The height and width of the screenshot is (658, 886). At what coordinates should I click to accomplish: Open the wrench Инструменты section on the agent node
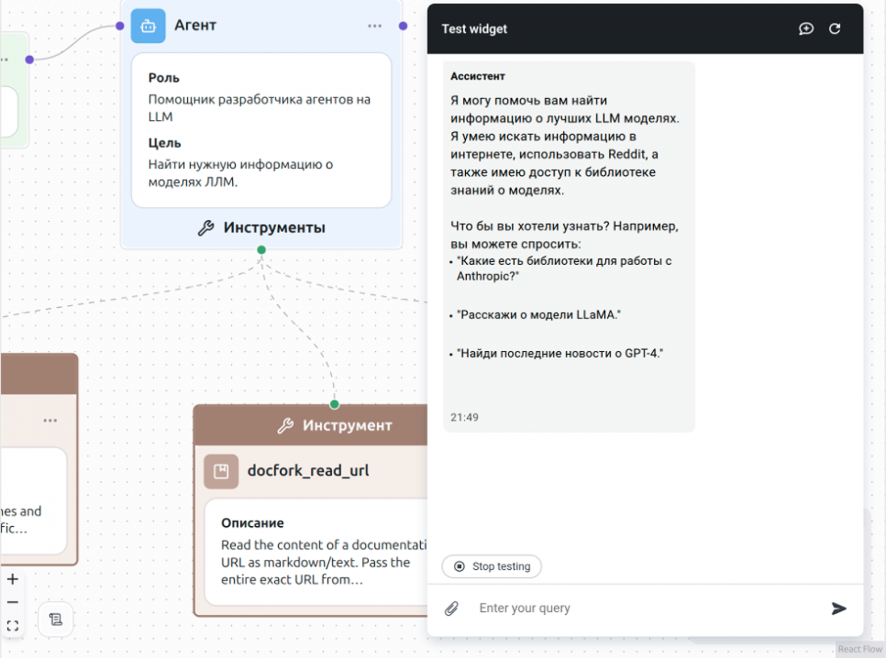click(261, 227)
